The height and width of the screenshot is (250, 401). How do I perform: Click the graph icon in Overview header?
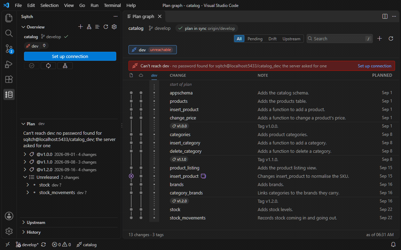point(89,27)
